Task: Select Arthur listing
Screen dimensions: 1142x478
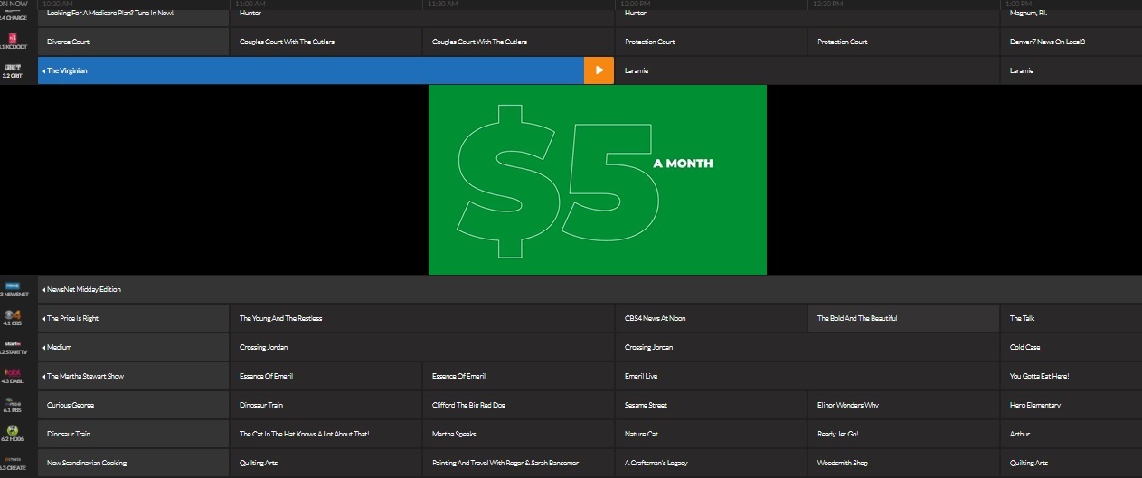Action: click(1071, 434)
